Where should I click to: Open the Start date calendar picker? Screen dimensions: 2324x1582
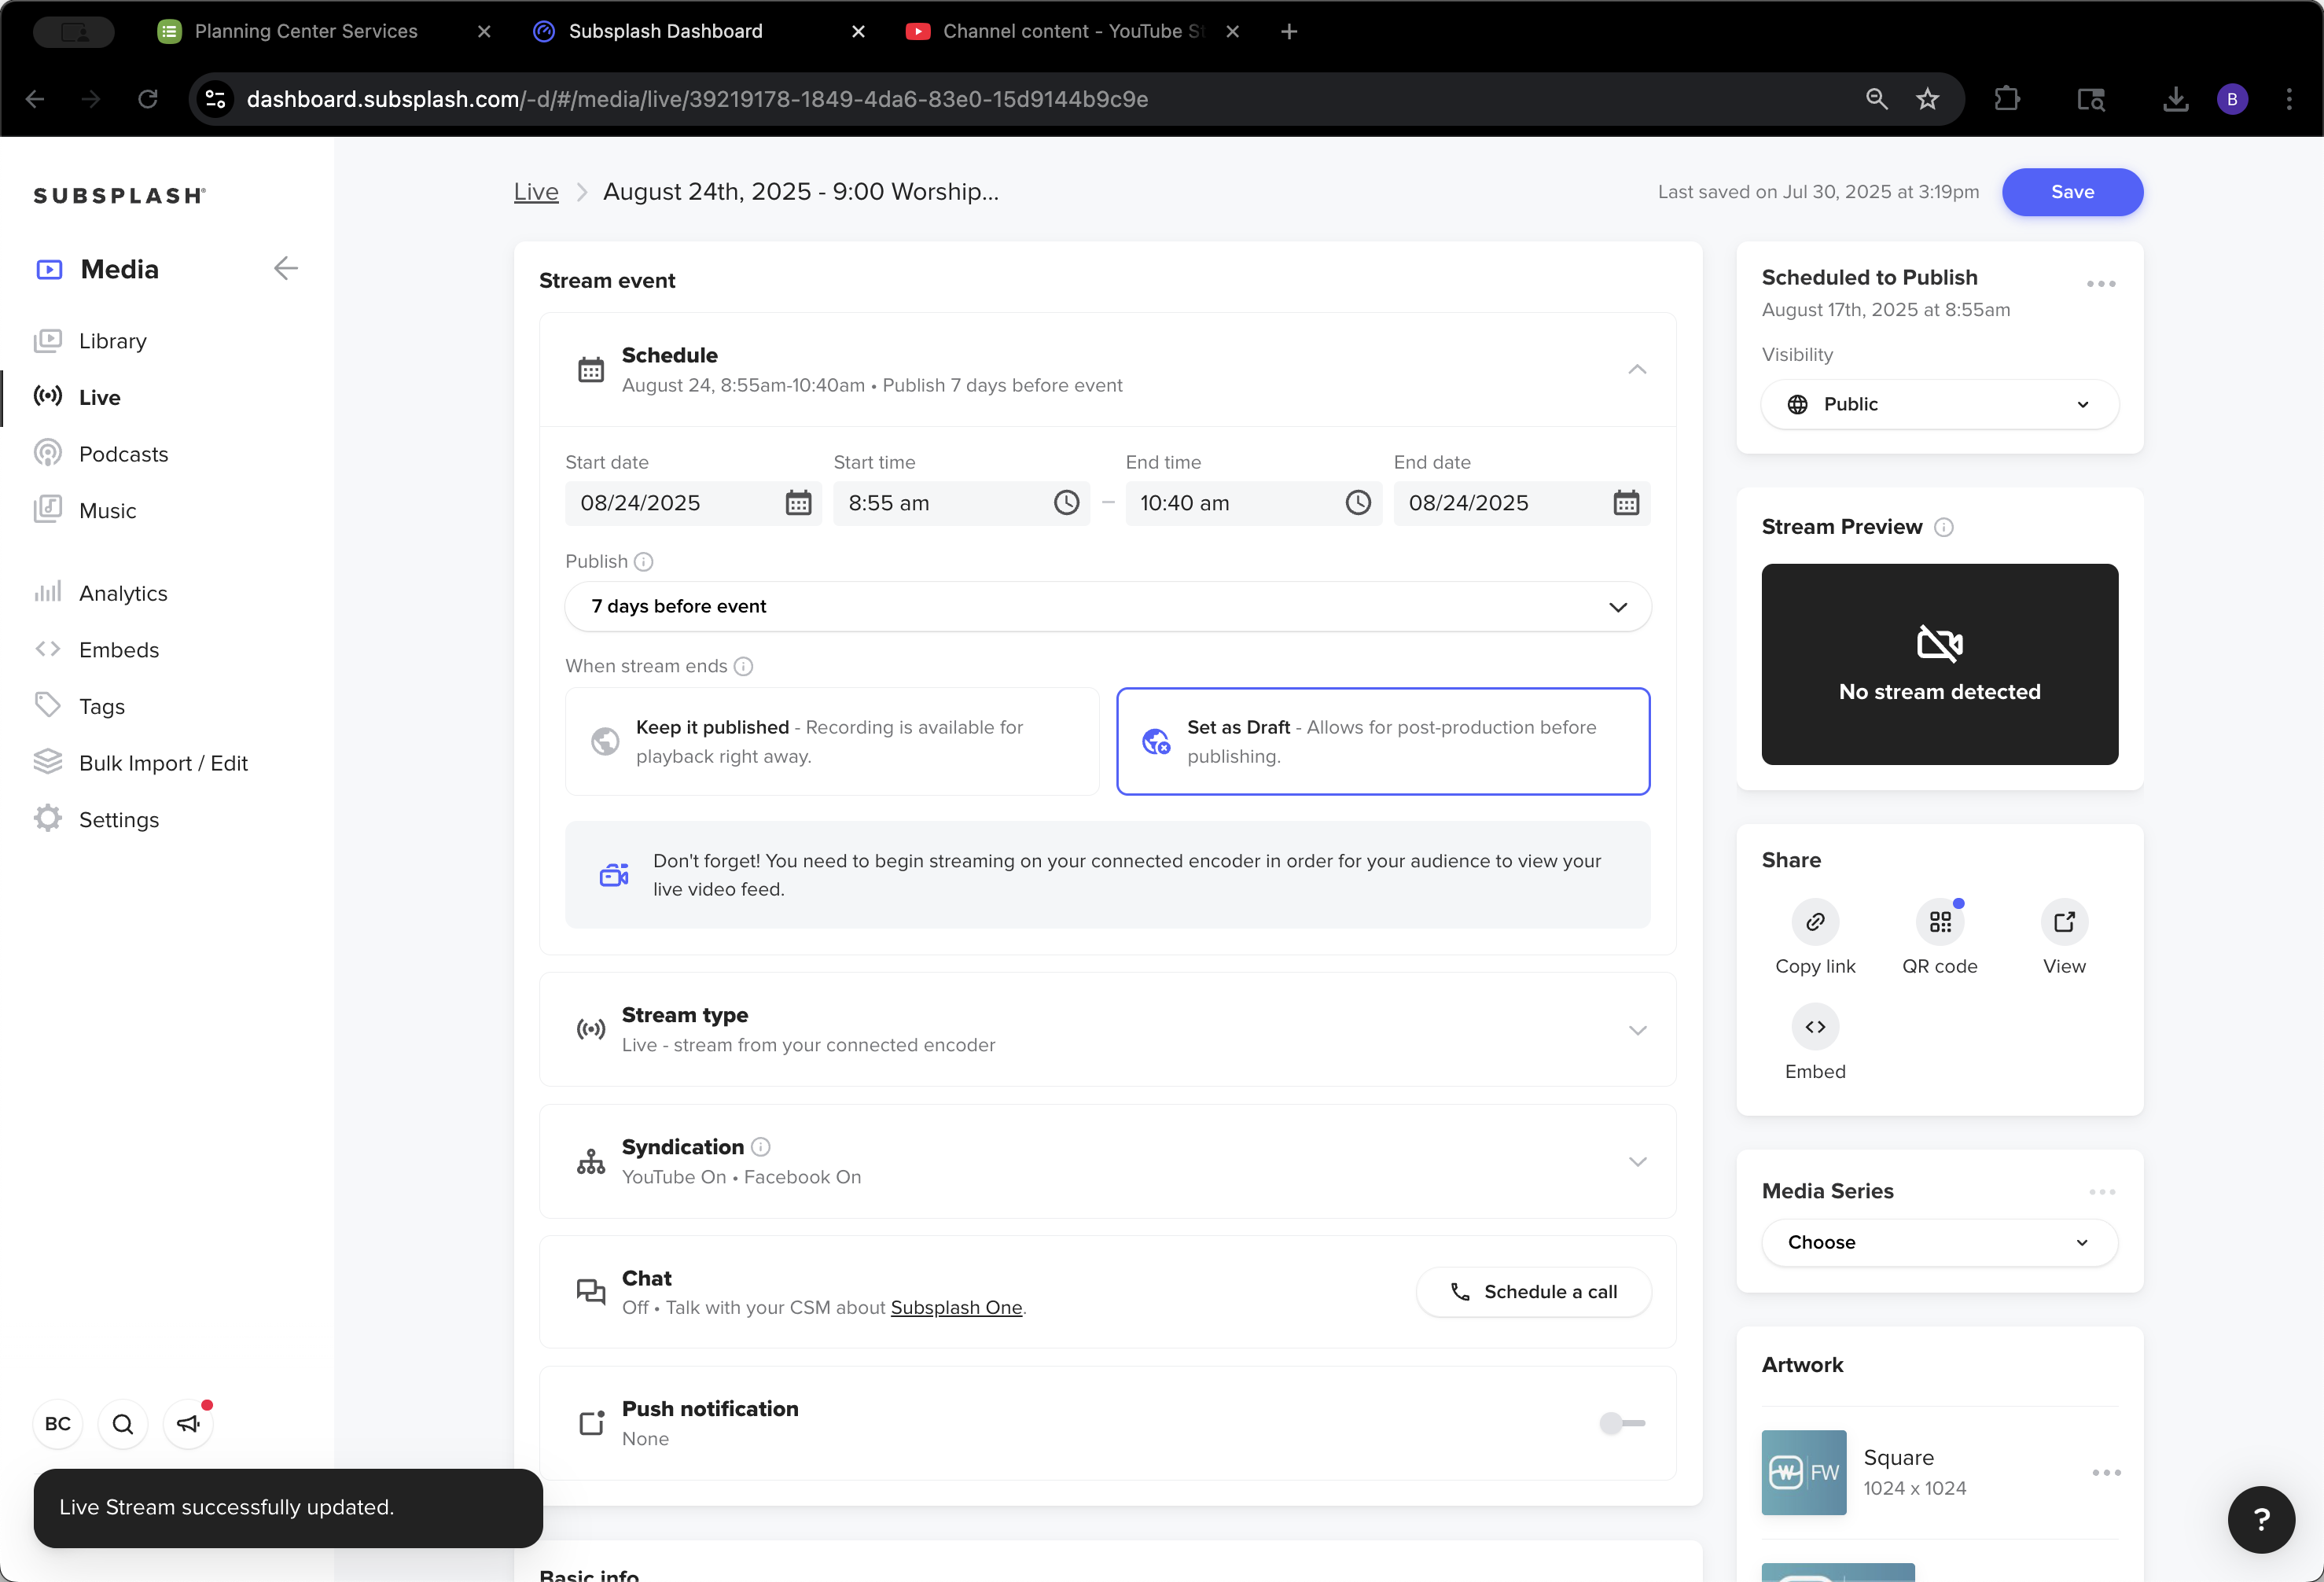coord(798,503)
